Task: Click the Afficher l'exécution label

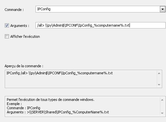Action: [25, 37]
